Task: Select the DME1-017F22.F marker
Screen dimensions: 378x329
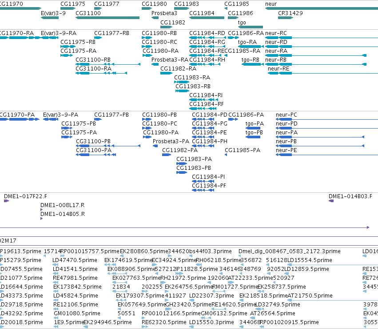Action: pyautogui.click(x=7, y=201)
